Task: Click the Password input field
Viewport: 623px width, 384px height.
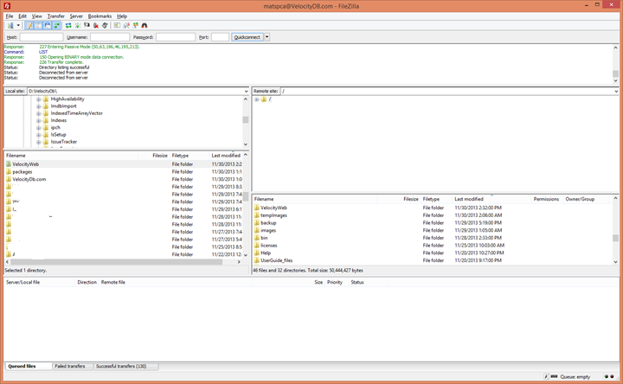Action: (x=176, y=37)
